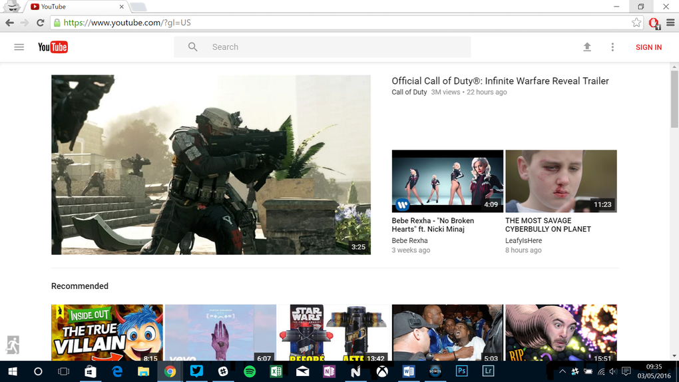Viewport: 679px width, 382px height.
Task: Open Spotify from the taskbar
Action: [x=250, y=371]
